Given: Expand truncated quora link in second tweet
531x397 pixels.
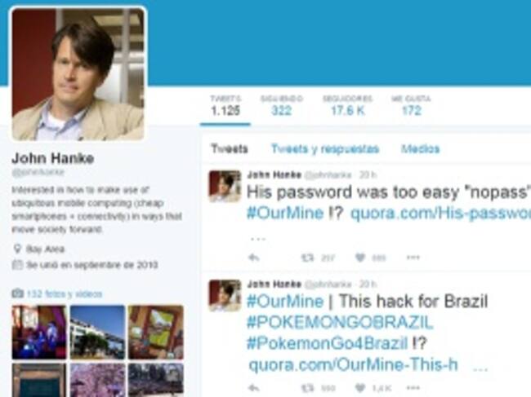Looking at the screenshot, I should point(480,368).
